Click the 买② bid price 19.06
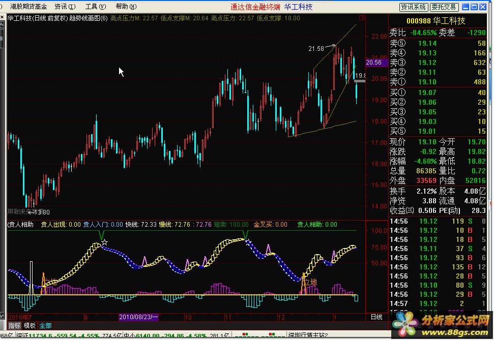 (427, 102)
